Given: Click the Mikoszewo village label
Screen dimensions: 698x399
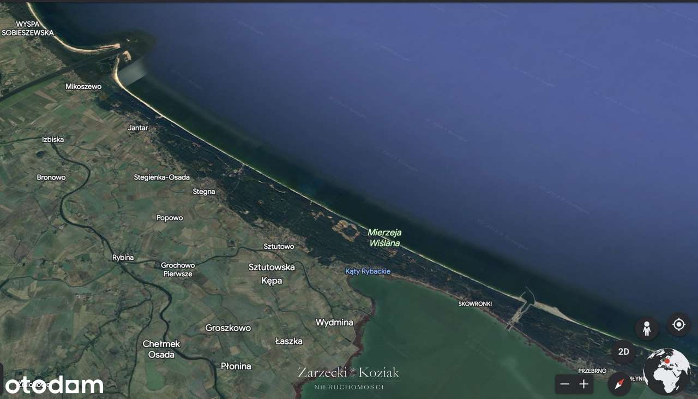Looking at the screenshot, I should click(83, 86).
